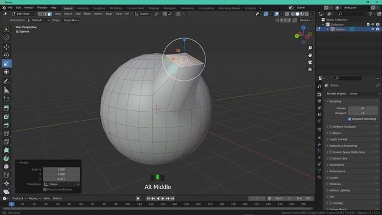Open the Tool properties tab icon
Screen dimensions: 382x215
[319, 87]
